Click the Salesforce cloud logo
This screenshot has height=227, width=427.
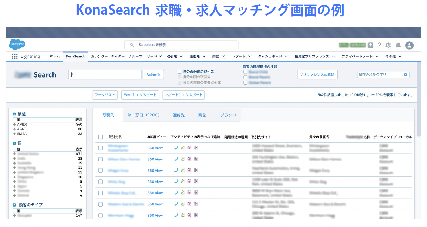[x=17, y=44]
